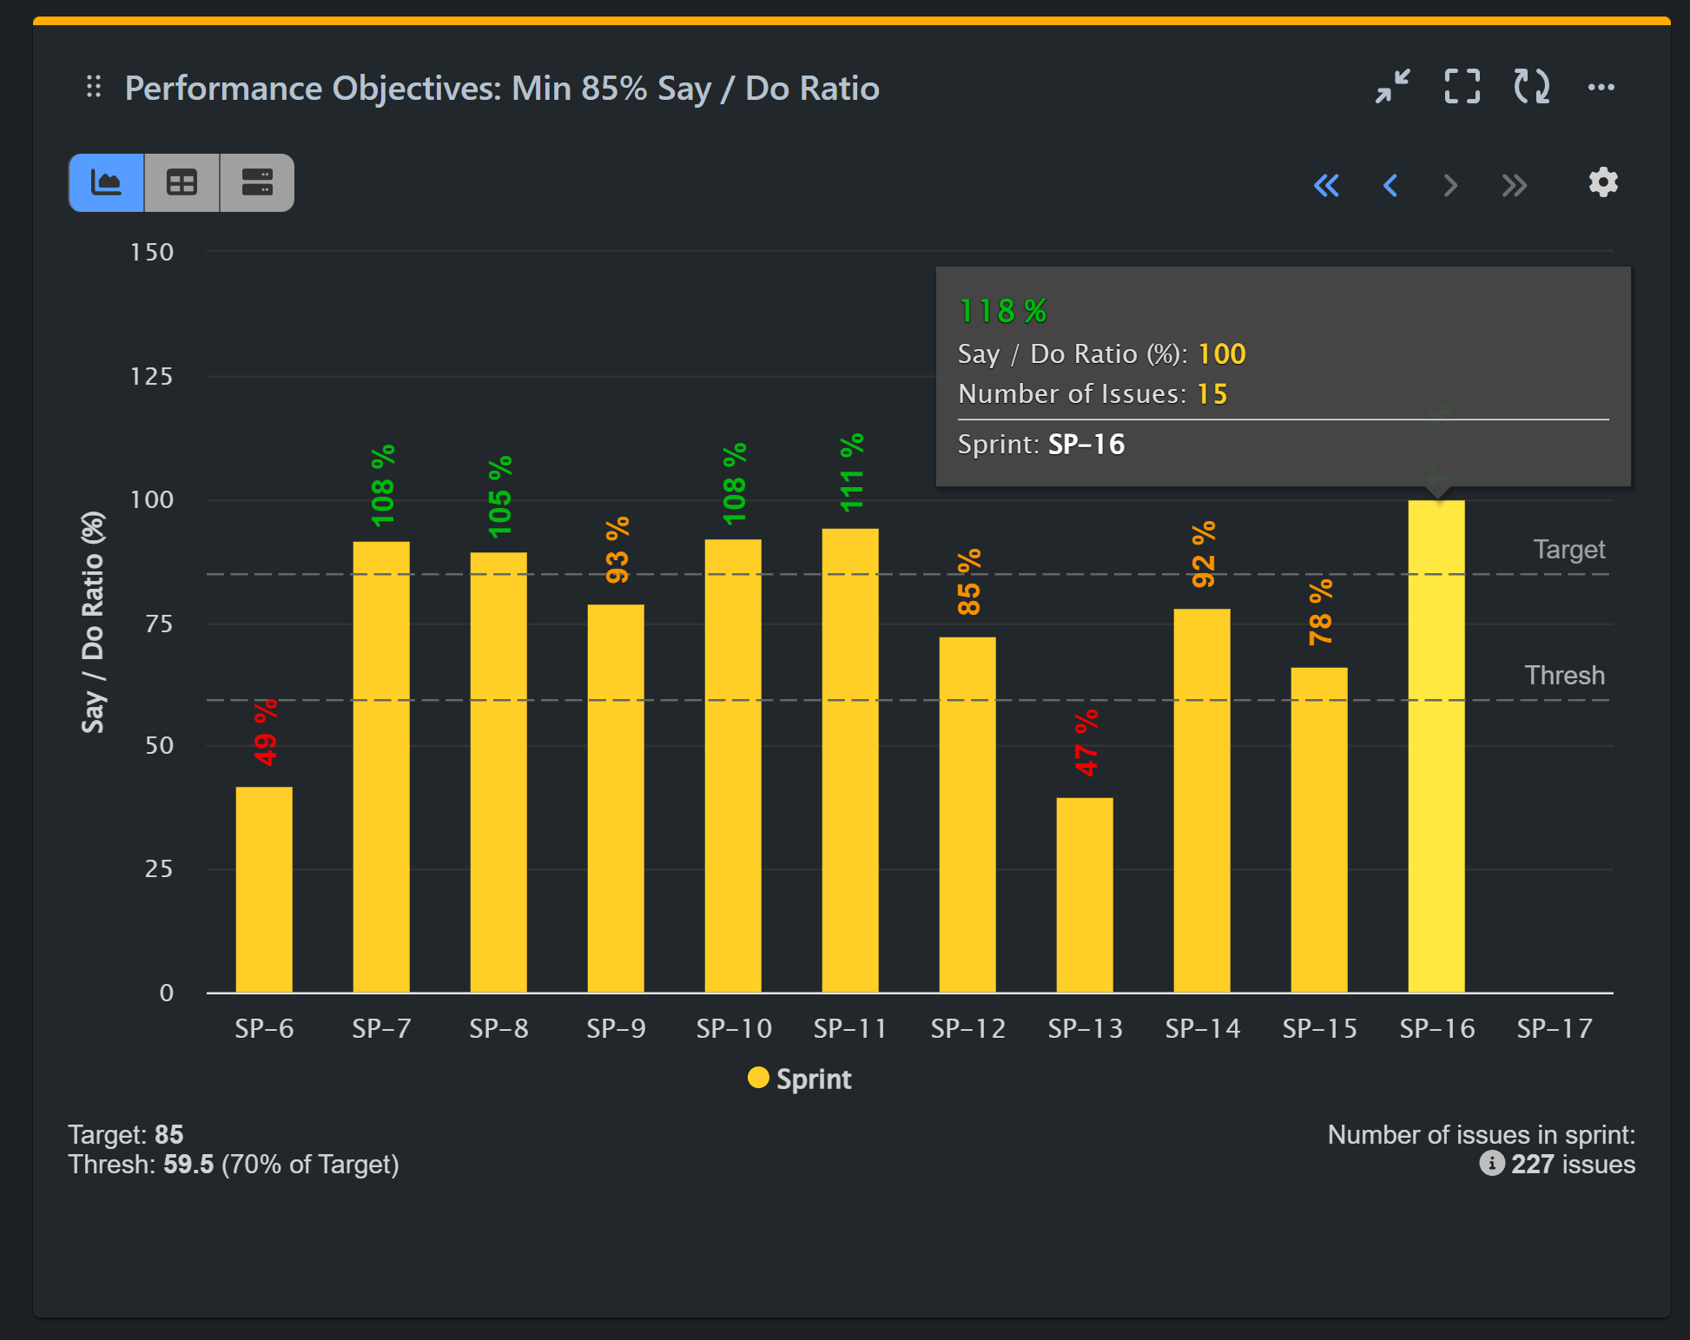Click the Target dashed line label
1690x1340 pixels.
point(1568,549)
